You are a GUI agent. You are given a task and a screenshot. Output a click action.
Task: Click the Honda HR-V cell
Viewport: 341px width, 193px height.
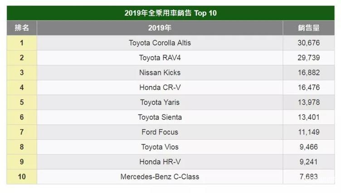160,162
